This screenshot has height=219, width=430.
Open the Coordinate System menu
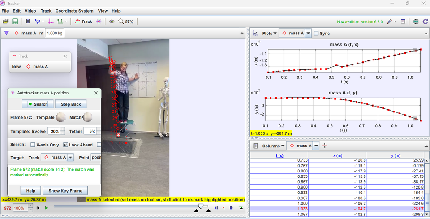click(74, 11)
